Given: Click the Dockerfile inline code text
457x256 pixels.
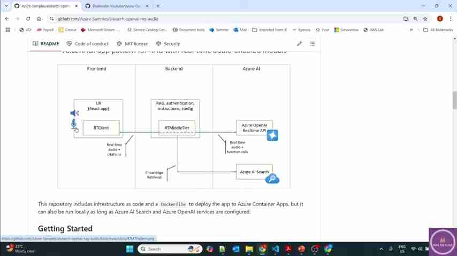Looking at the screenshot, I should 173,204.
